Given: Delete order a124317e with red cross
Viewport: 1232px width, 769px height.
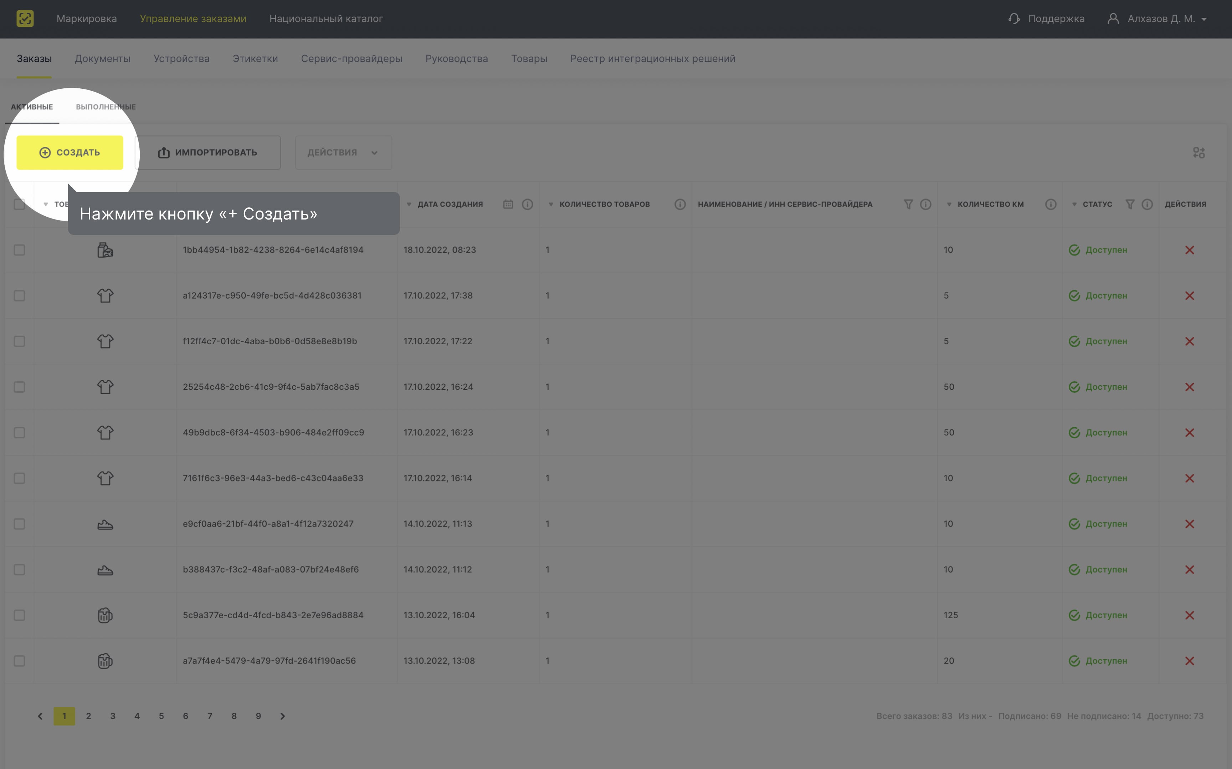Looking at the screenshot, I should [x=1189, y=296].
